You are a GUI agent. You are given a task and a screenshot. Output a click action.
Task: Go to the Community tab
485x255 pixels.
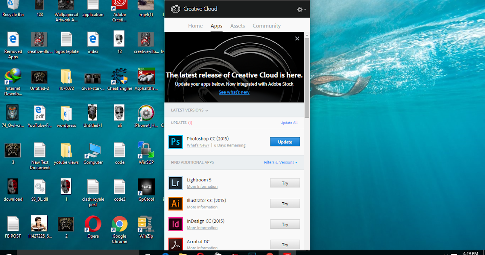click(267, 26)
